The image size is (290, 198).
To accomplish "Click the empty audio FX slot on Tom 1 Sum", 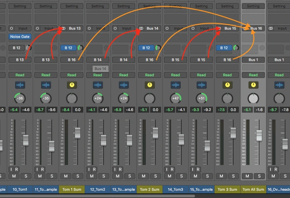I will coord(72,38).
